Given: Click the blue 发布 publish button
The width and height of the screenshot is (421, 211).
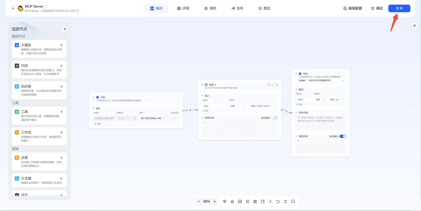Looking at the screenshot, I should tap(399, 8).
